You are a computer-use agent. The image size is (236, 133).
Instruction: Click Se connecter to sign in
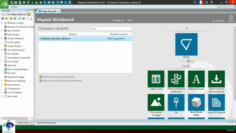pyautogui.click(x=218, y=21)
